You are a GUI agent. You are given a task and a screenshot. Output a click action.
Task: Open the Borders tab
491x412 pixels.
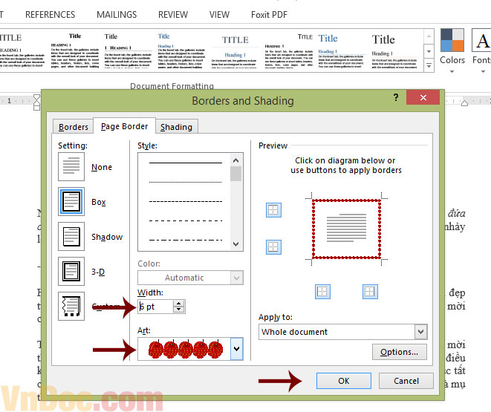74,127
